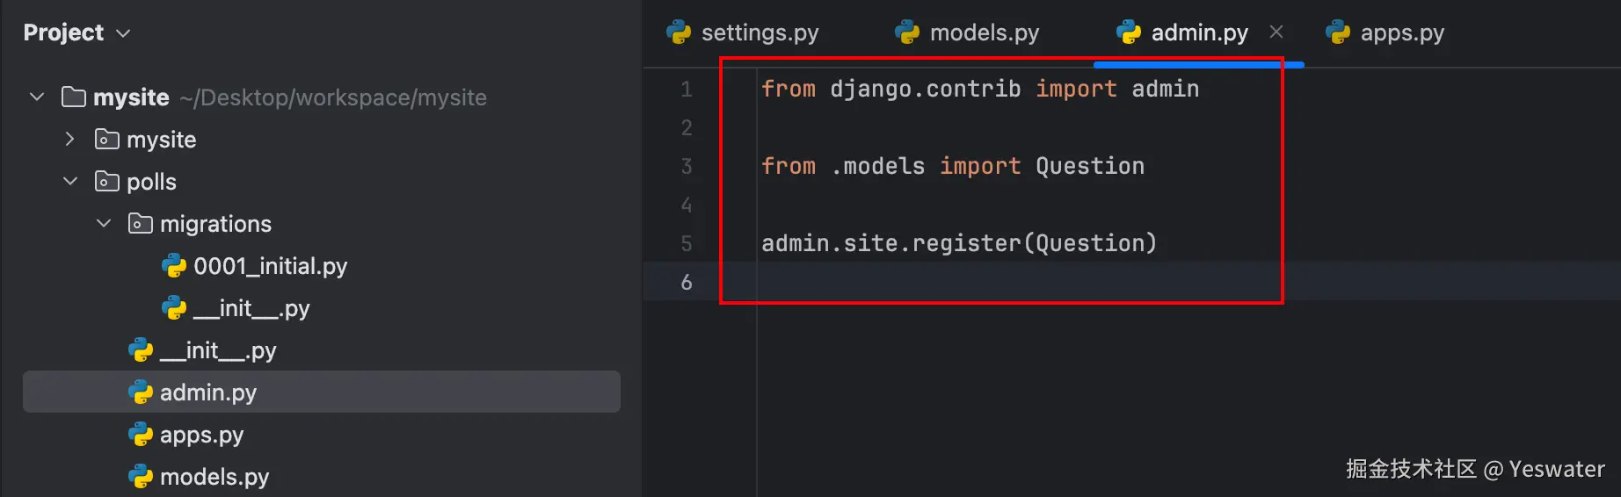The image size is (1621, 497).
Task: Collapse the polls folder
Action: 70,181
